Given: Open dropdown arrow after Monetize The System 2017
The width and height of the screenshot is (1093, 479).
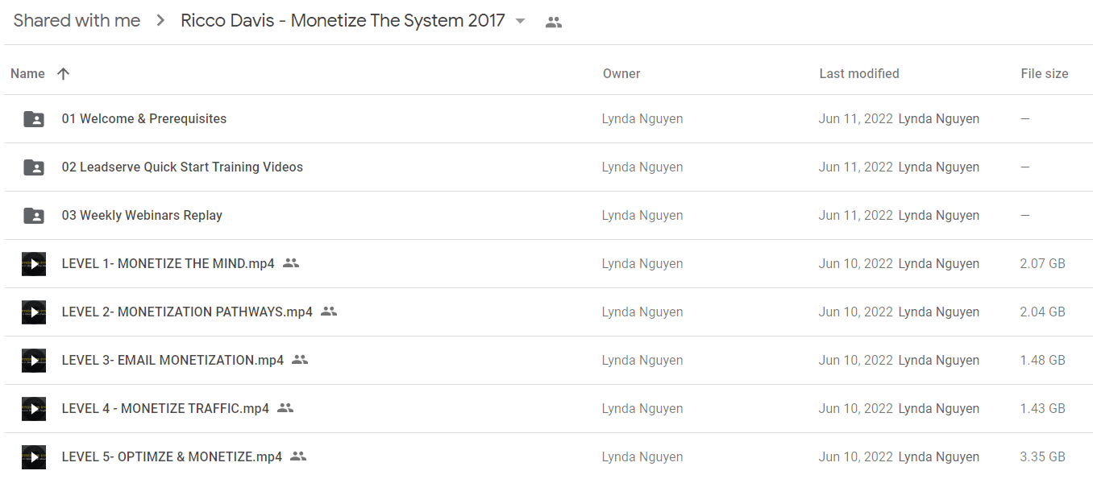Looking at the screenshot, I should (521, 22).
